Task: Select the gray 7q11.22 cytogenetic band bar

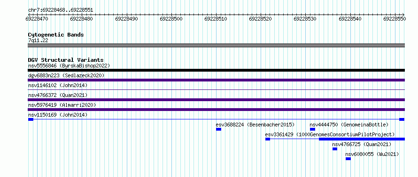Action: [x=216, y=45]
